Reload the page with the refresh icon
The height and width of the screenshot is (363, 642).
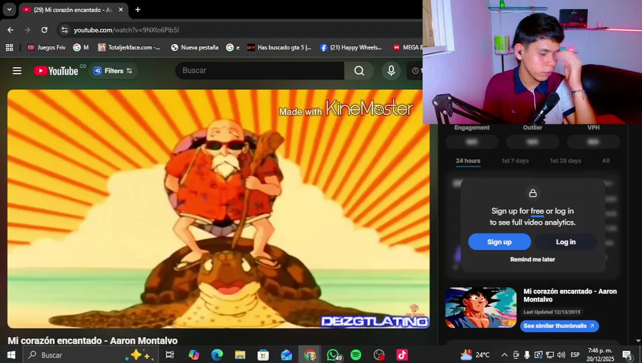pyautogui.click(x=44, y=30)
